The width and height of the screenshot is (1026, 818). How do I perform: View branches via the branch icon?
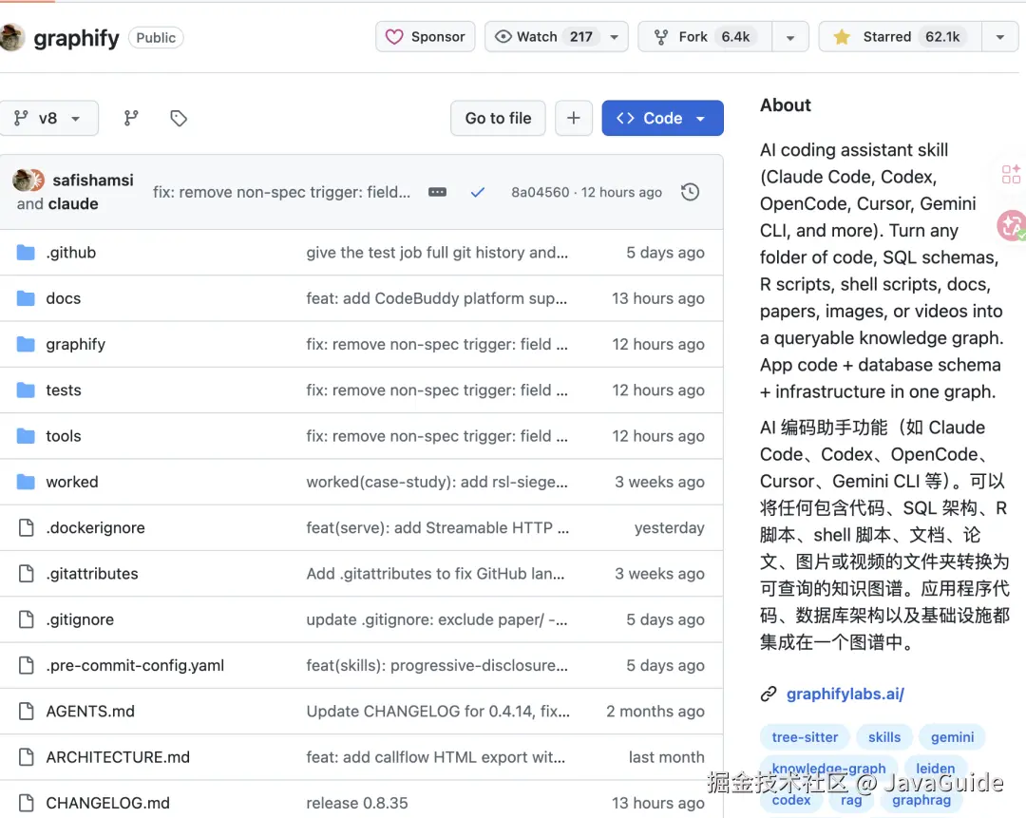pos(131,118)
